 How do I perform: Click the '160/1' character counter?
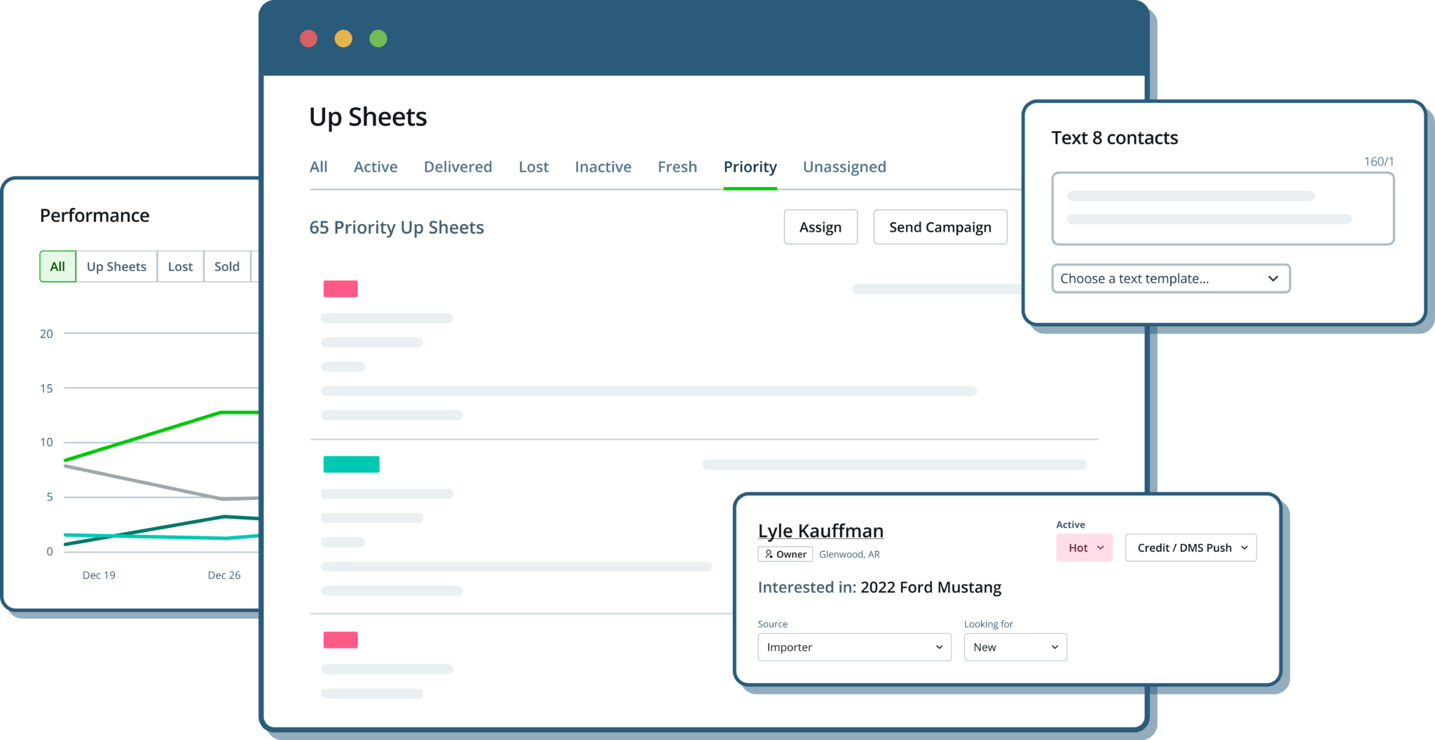click(1379, 162)
